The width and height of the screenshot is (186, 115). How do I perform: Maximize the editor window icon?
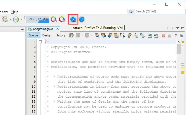pyautogui.click(x=183, y=28)
